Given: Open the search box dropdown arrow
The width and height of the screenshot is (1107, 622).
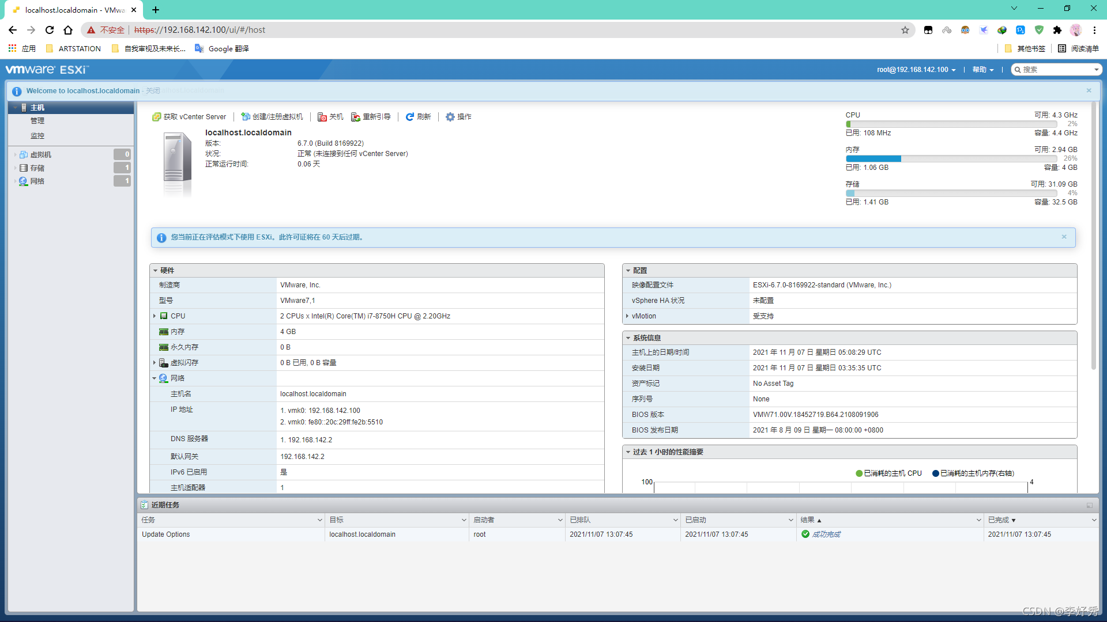Looking at the screenshot, I should pyautogui.click(x=1096, y=70).
